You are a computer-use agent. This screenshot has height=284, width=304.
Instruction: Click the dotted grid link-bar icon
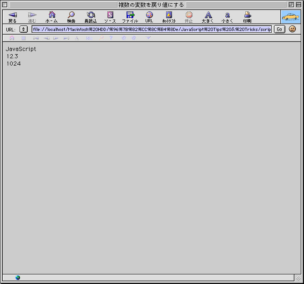(x=24, y=38)
